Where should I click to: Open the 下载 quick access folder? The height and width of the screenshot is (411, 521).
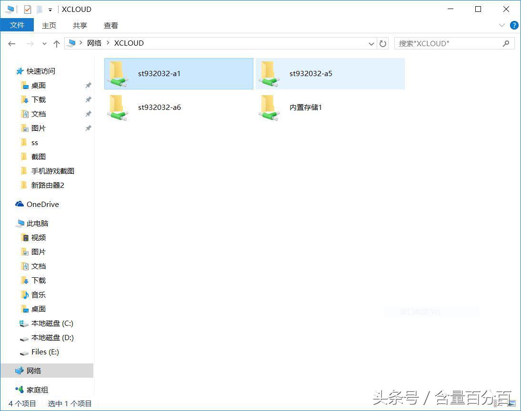click(38, 99)
